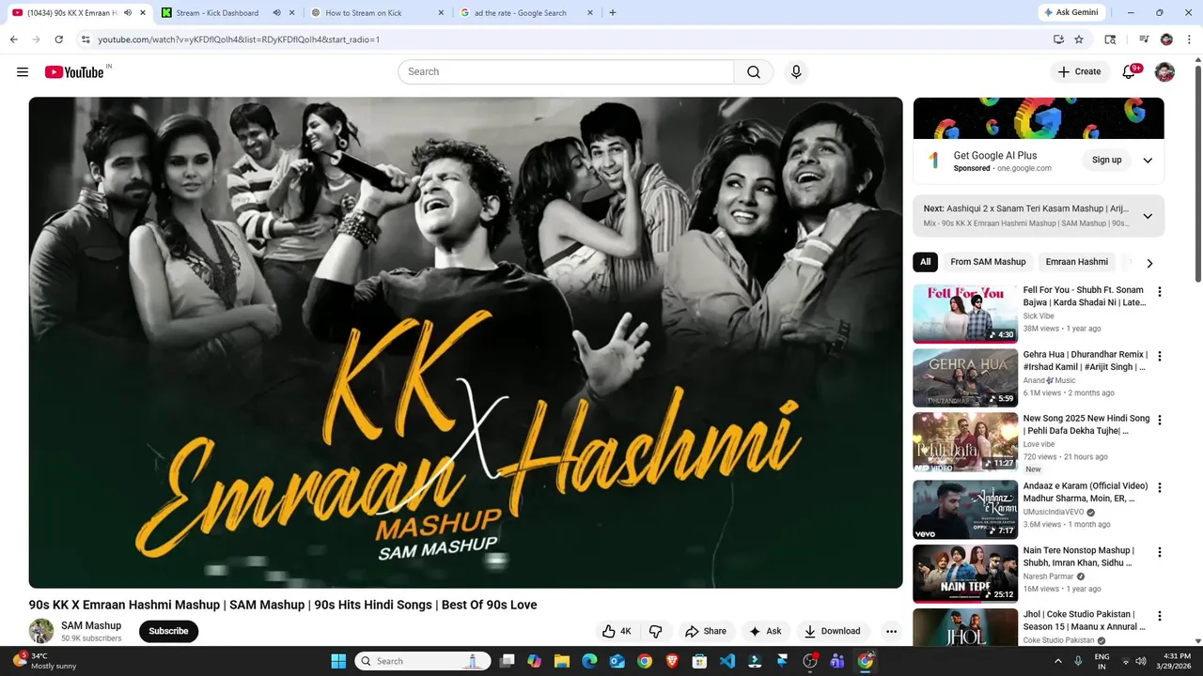Click the Ask button under video

click(x=765, y=631)
